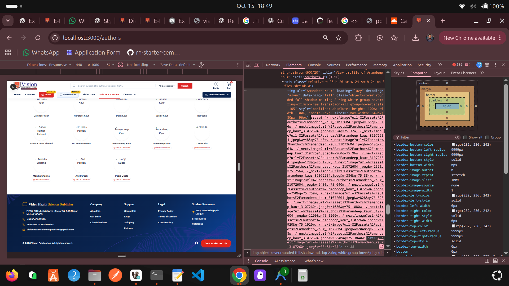Screen dimensions: 509x286
Task: Click the red Search button on website
Action: [185, 86]
